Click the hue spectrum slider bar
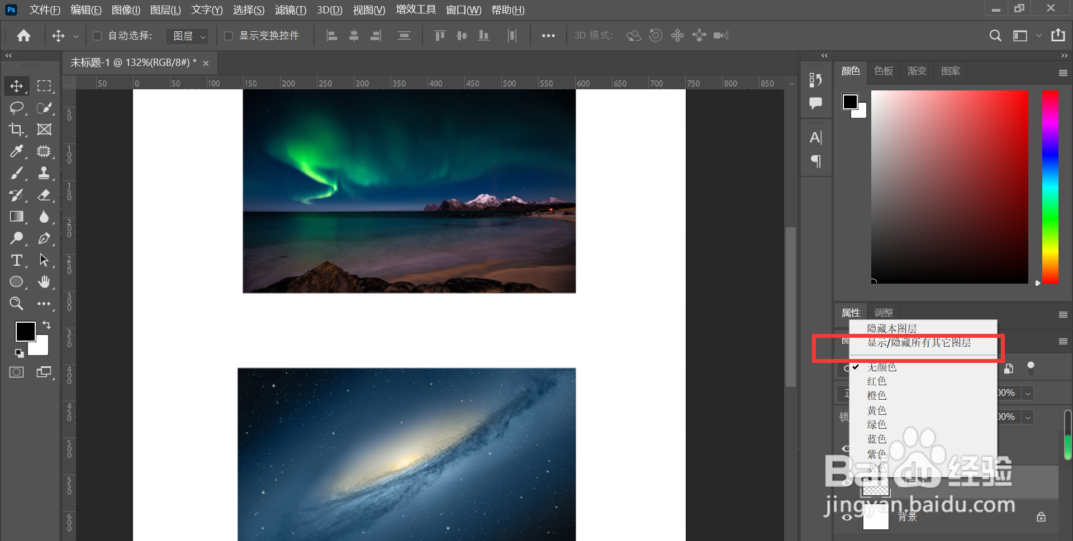This screenshot has height=541, width=1073. pyautogui.click(x=1050, y=187)
